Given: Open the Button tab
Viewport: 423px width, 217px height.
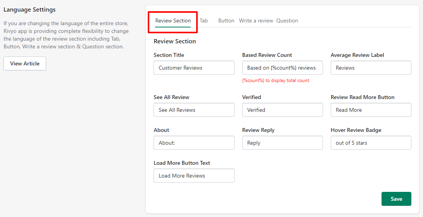Looking at the screenshot, I should [x=226, y=21].
